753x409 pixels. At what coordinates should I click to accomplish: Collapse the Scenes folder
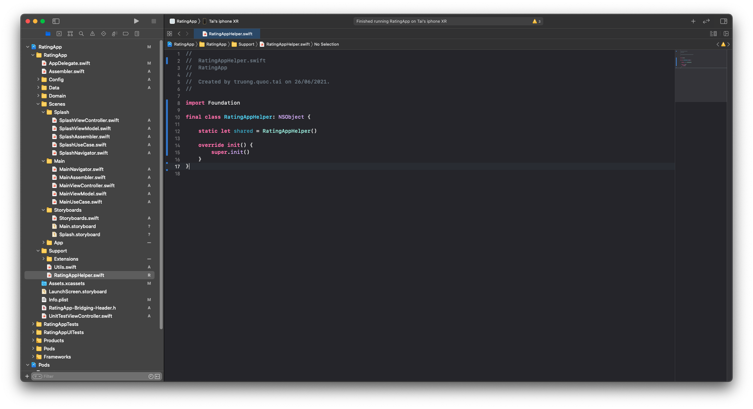click(x=38, y=104)
